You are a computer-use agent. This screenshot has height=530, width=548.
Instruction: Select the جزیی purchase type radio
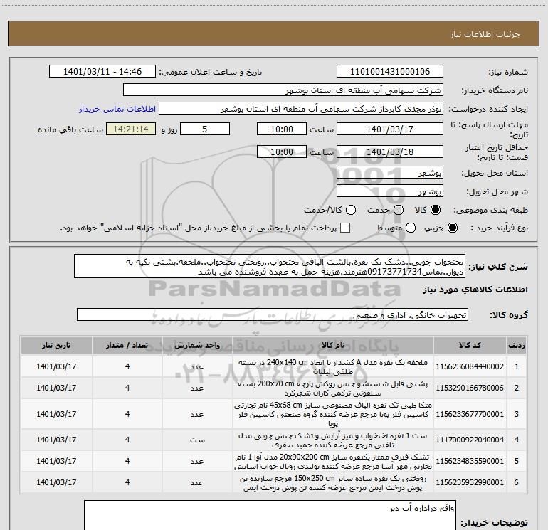coord(452,228)
